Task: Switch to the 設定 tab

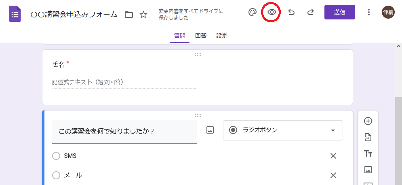Action: [222, 36]
